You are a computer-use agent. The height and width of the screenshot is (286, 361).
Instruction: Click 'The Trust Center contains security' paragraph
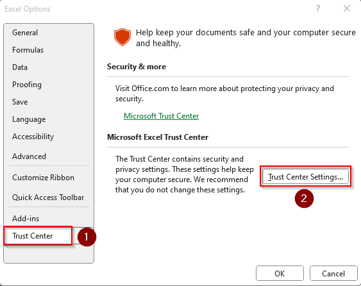point(185,174)
